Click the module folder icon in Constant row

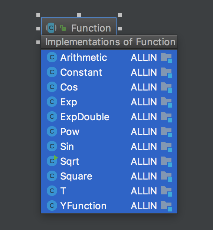[x=167, y=72]
